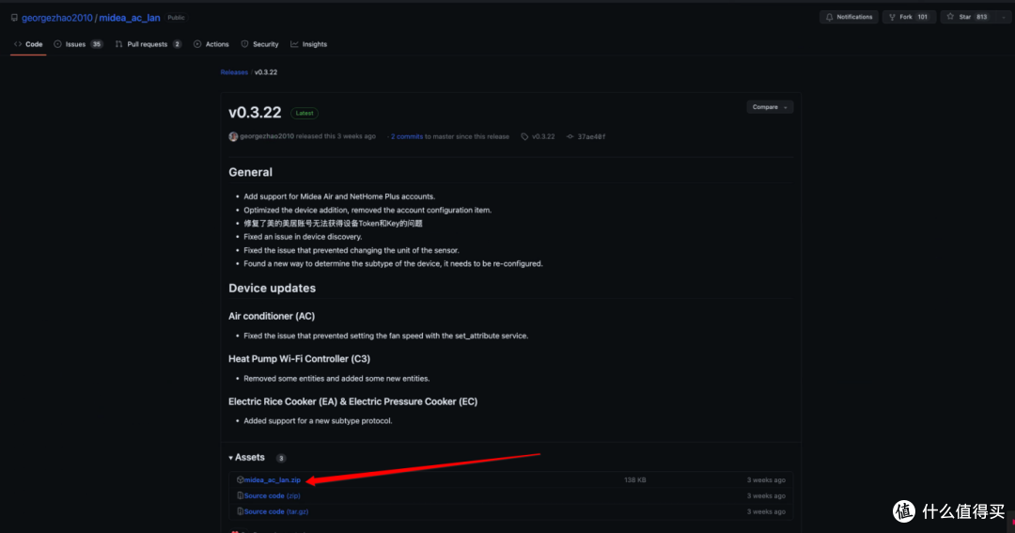Click the Assets count badge 3
This screenshot has height=533, width=1015.
pyautogui.click(x=281, y=458)
